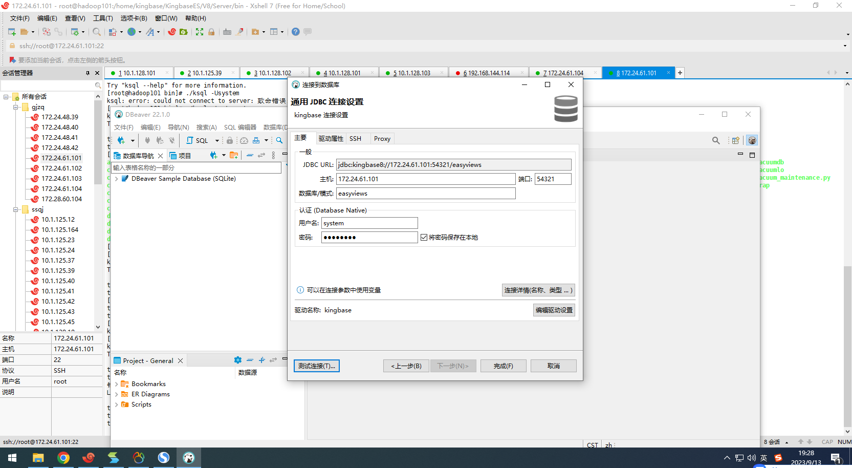
Task: Click the Xshell open session folder icon
Action: tap(24, 32)
